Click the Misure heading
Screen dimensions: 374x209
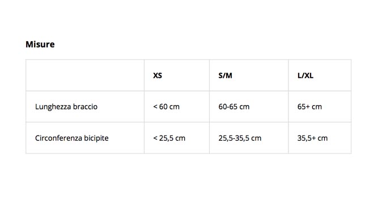[x=40, y=45]
